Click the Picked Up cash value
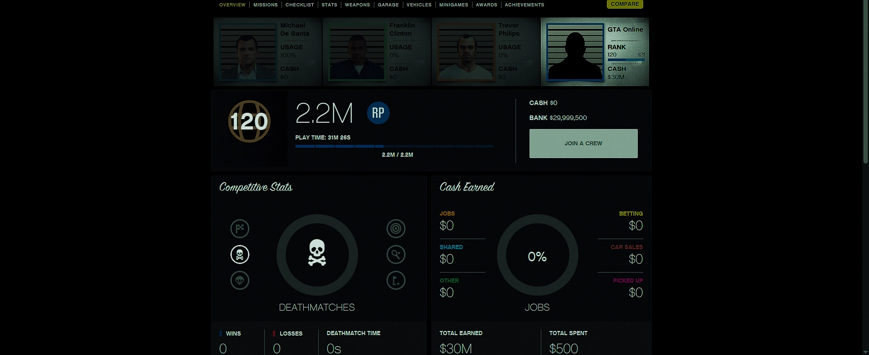Screen dimensions: 869x355 tap(636, 293)
